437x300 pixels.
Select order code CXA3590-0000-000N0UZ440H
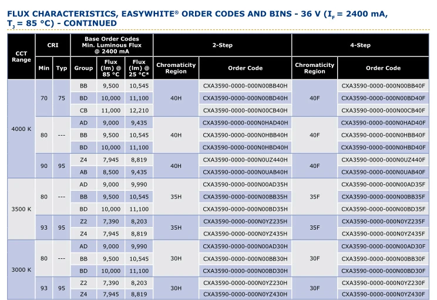tap(246, 160)
